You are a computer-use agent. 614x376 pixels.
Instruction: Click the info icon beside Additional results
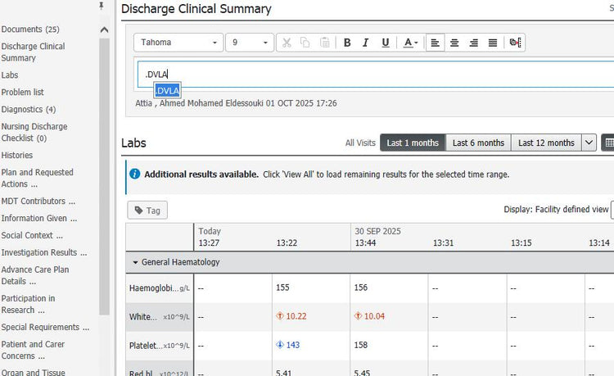134,174
